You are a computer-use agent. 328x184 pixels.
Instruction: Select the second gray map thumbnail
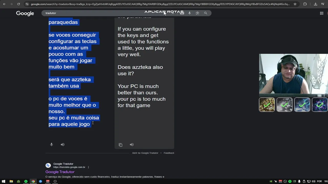pos(284,105)
